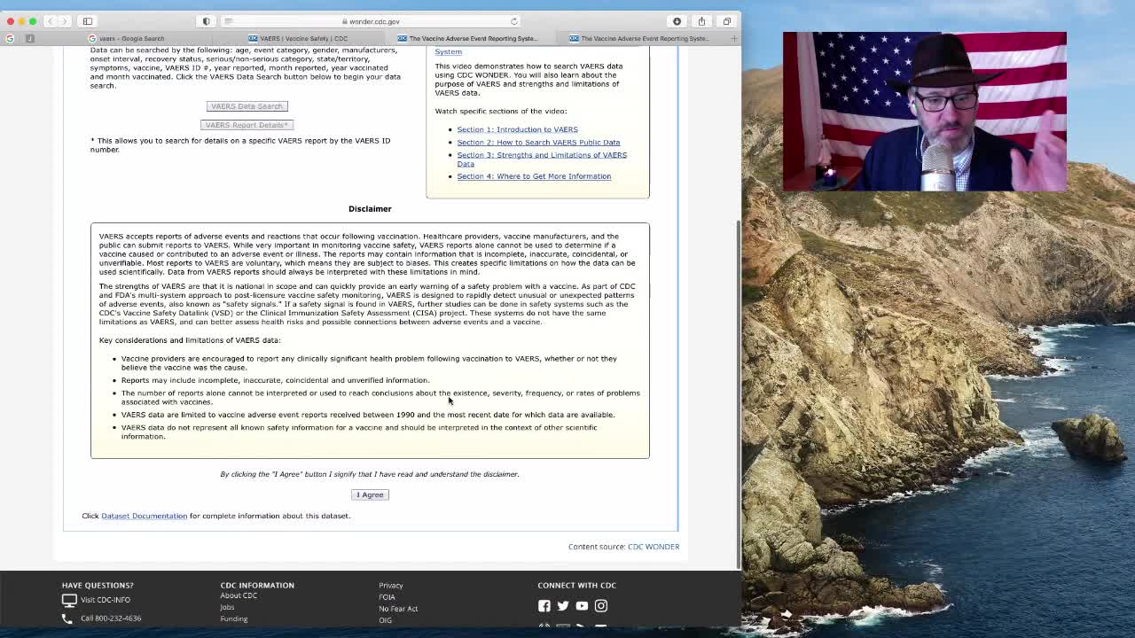
Task: Click the wonder.cdc.gov address field
Action: (x=371, y=21)
